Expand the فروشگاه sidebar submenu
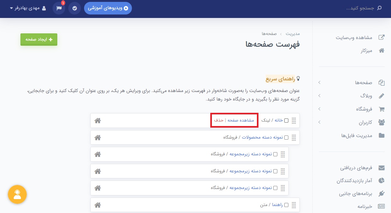Viewport: 391px width, 213px height. point(319,109)
